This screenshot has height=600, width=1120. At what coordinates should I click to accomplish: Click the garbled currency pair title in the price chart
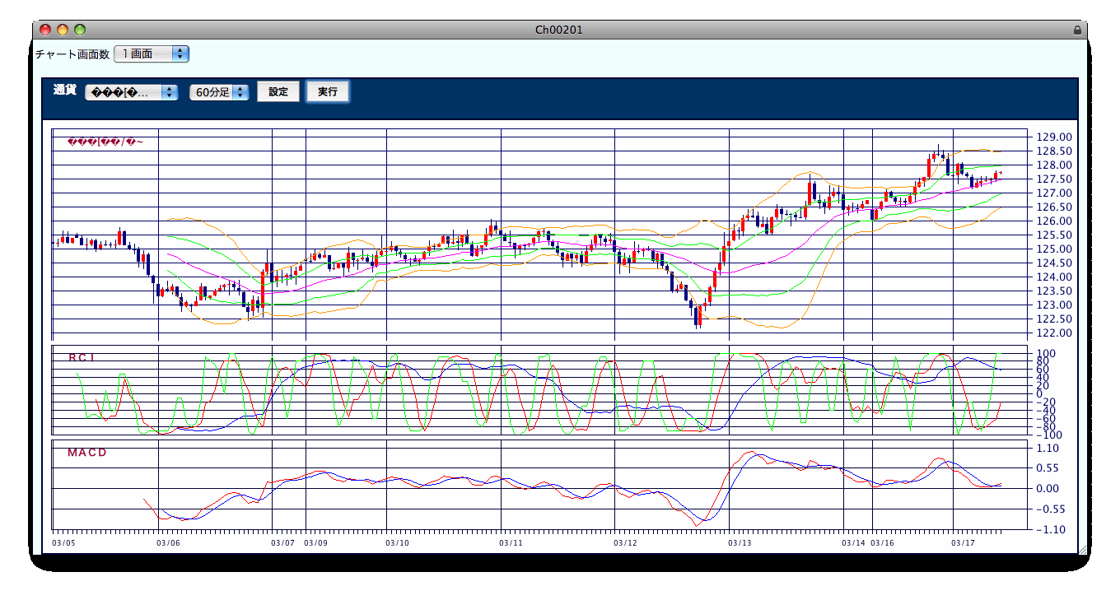105,142
